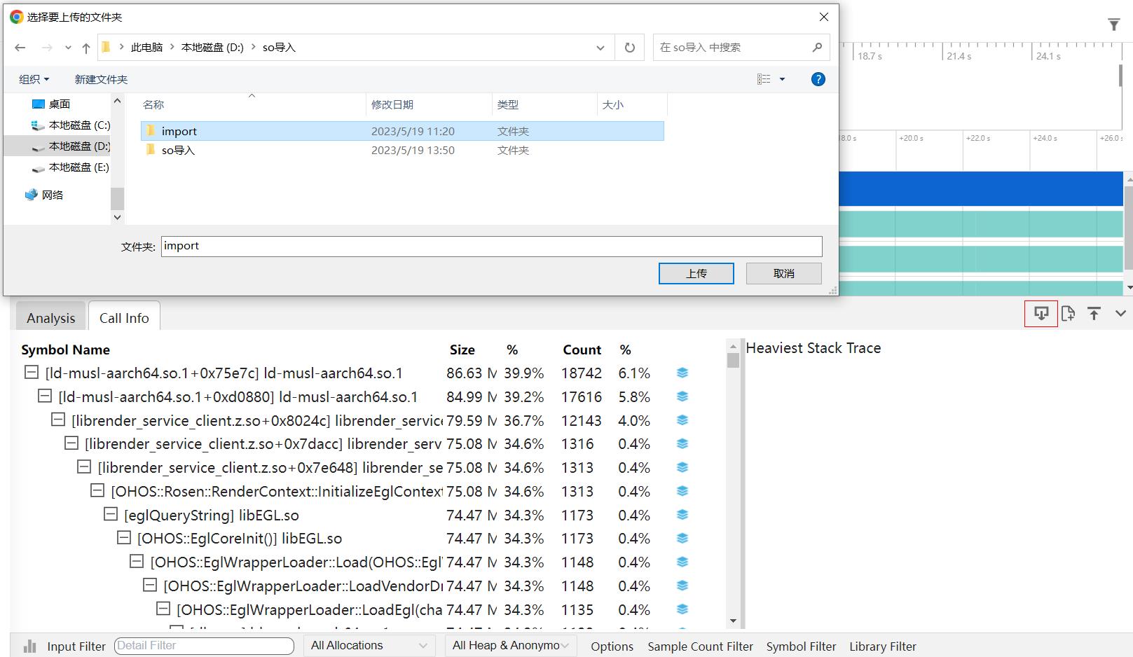Click the add file icon in panel toolbar

(1068, 313)
